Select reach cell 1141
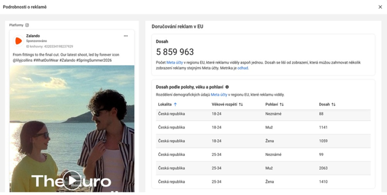Screen dimensions: 387x195 [x=323, y=127]
